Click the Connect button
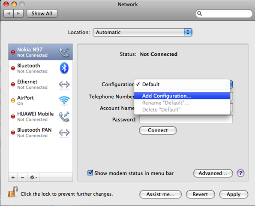Viewport: 255px width, 206px height. click(x=158, y=130)
